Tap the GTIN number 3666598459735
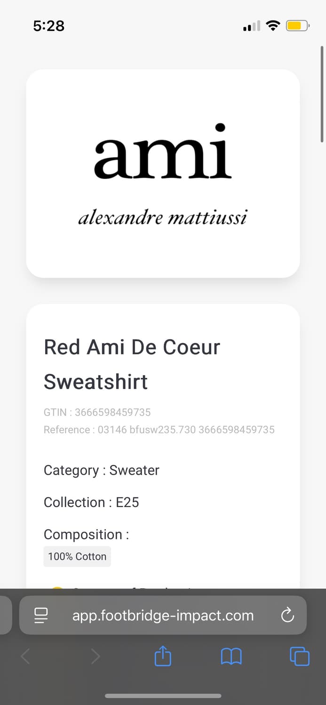 pyautogui.click(x=113, y=412)
